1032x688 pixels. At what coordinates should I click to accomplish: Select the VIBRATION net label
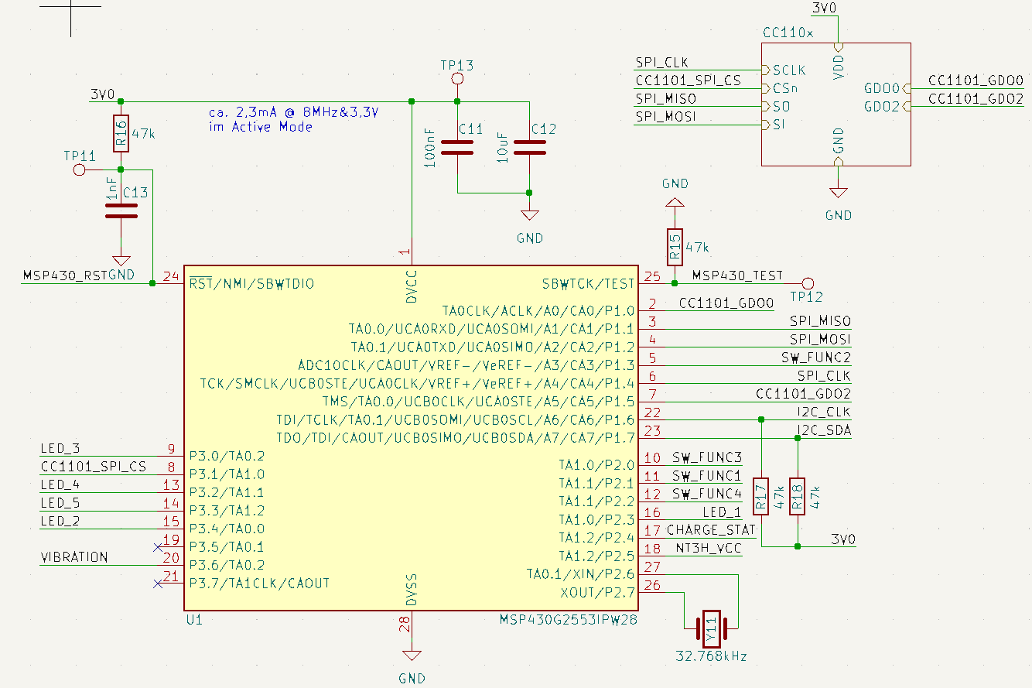coord(74,557)
